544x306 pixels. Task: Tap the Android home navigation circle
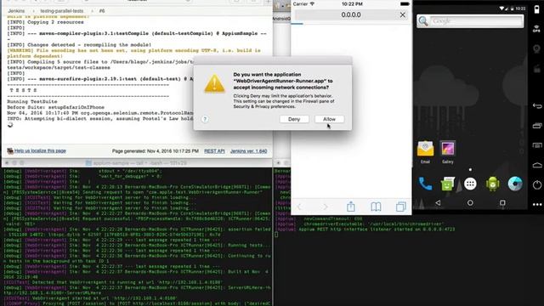(470, 202)
